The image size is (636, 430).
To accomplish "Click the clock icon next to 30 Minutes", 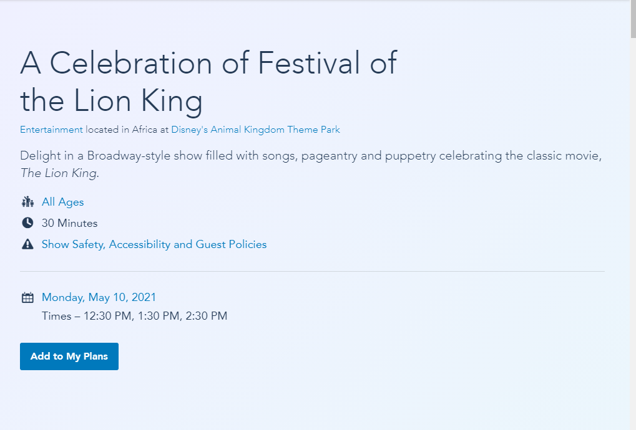I will click(27, 223).
